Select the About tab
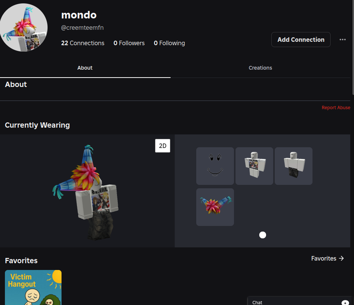Screen dimensions: 354x305 (x=85, y=68)
